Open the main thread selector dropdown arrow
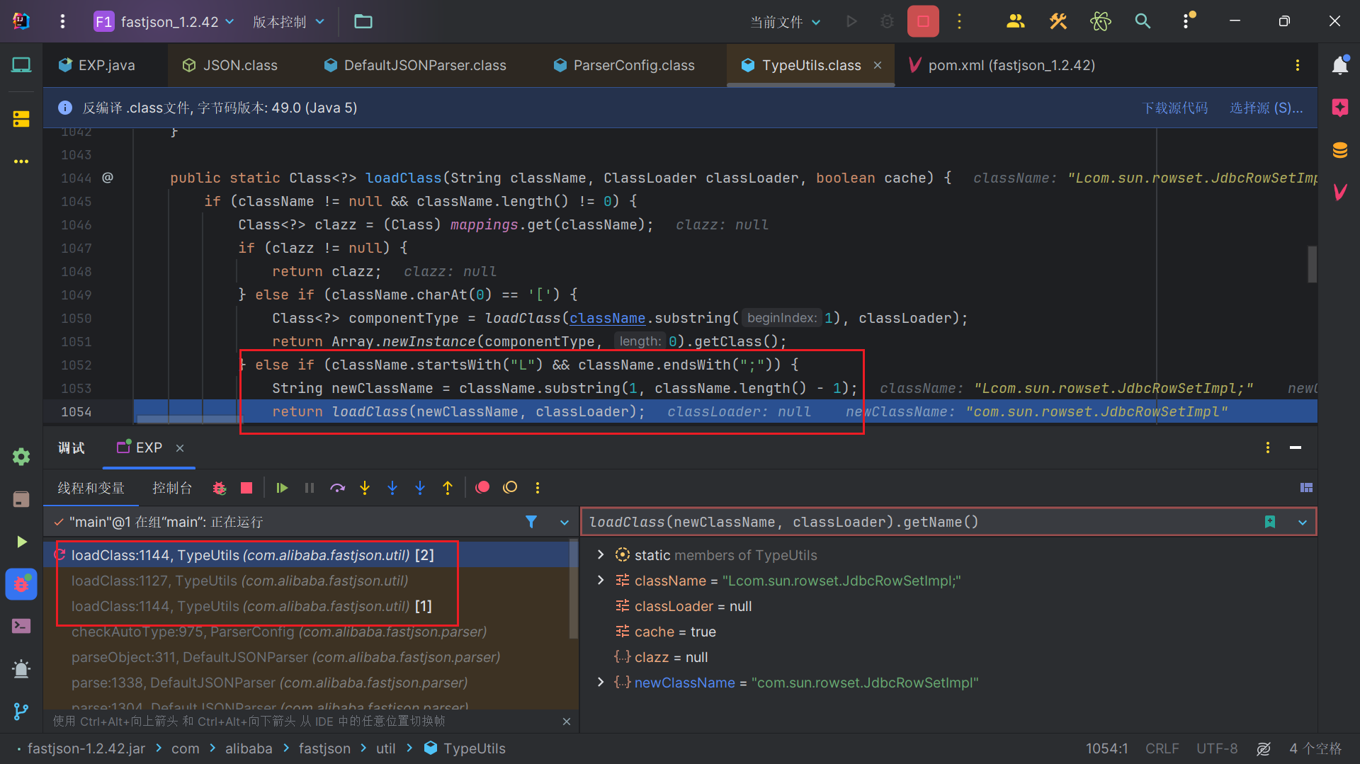The width and height of the screenshot is (1360, 764). tap(565, 523)
